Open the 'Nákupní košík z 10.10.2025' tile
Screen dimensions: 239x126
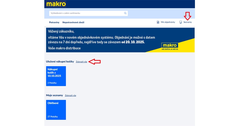click(x=56, y=76)
